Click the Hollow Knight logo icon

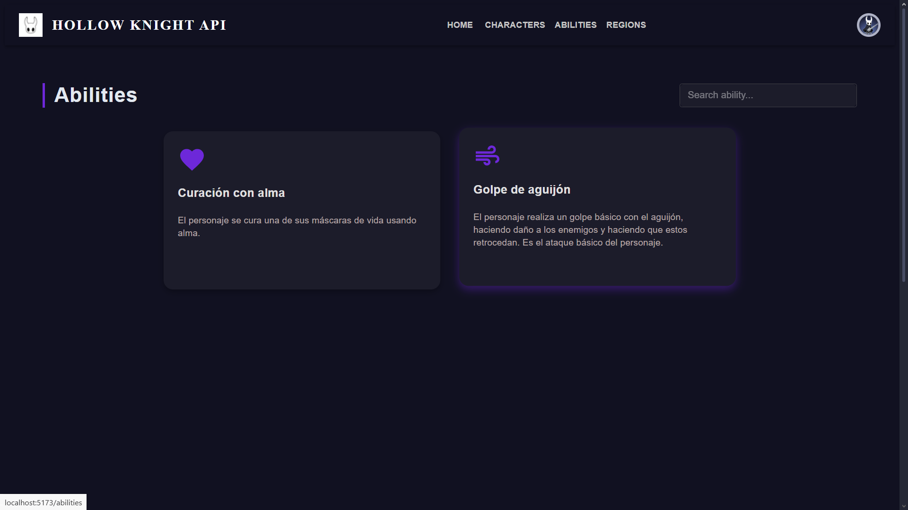tap(31, 25)
